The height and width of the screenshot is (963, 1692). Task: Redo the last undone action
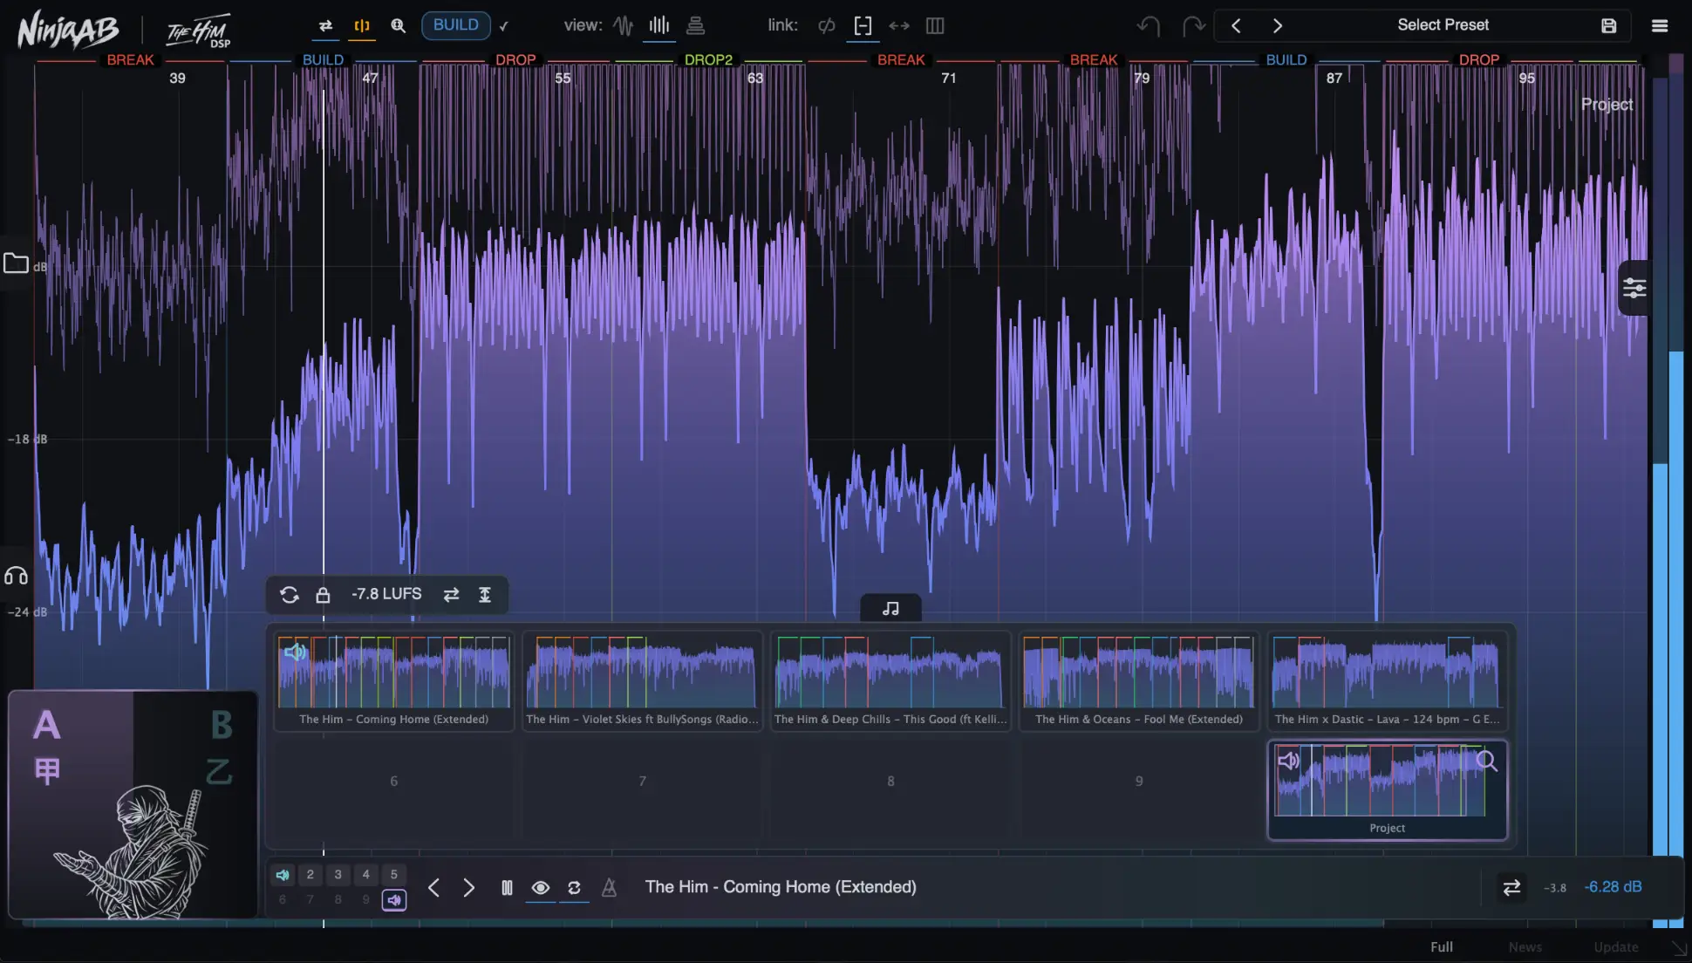tap(1193, 25)
